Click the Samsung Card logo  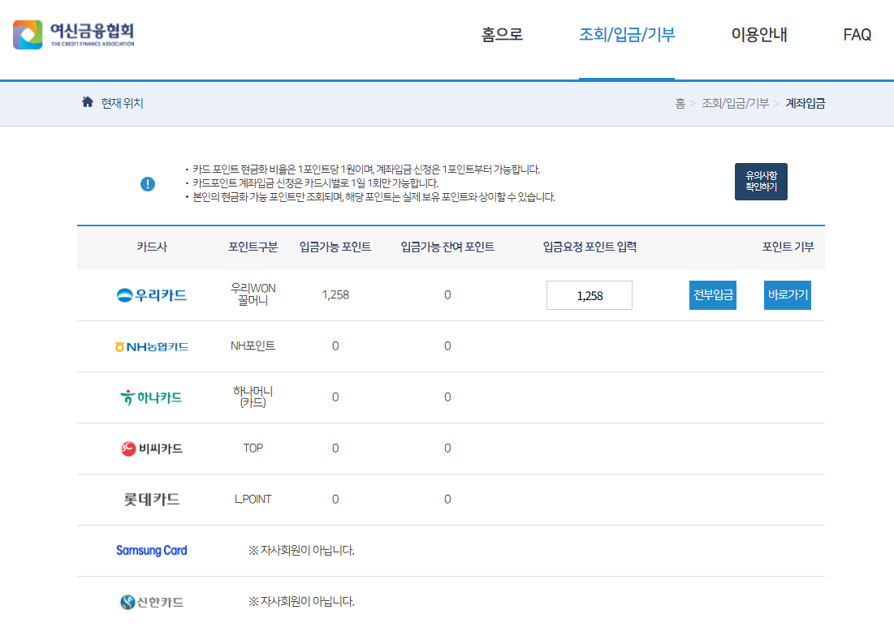(x=152, y=550)
